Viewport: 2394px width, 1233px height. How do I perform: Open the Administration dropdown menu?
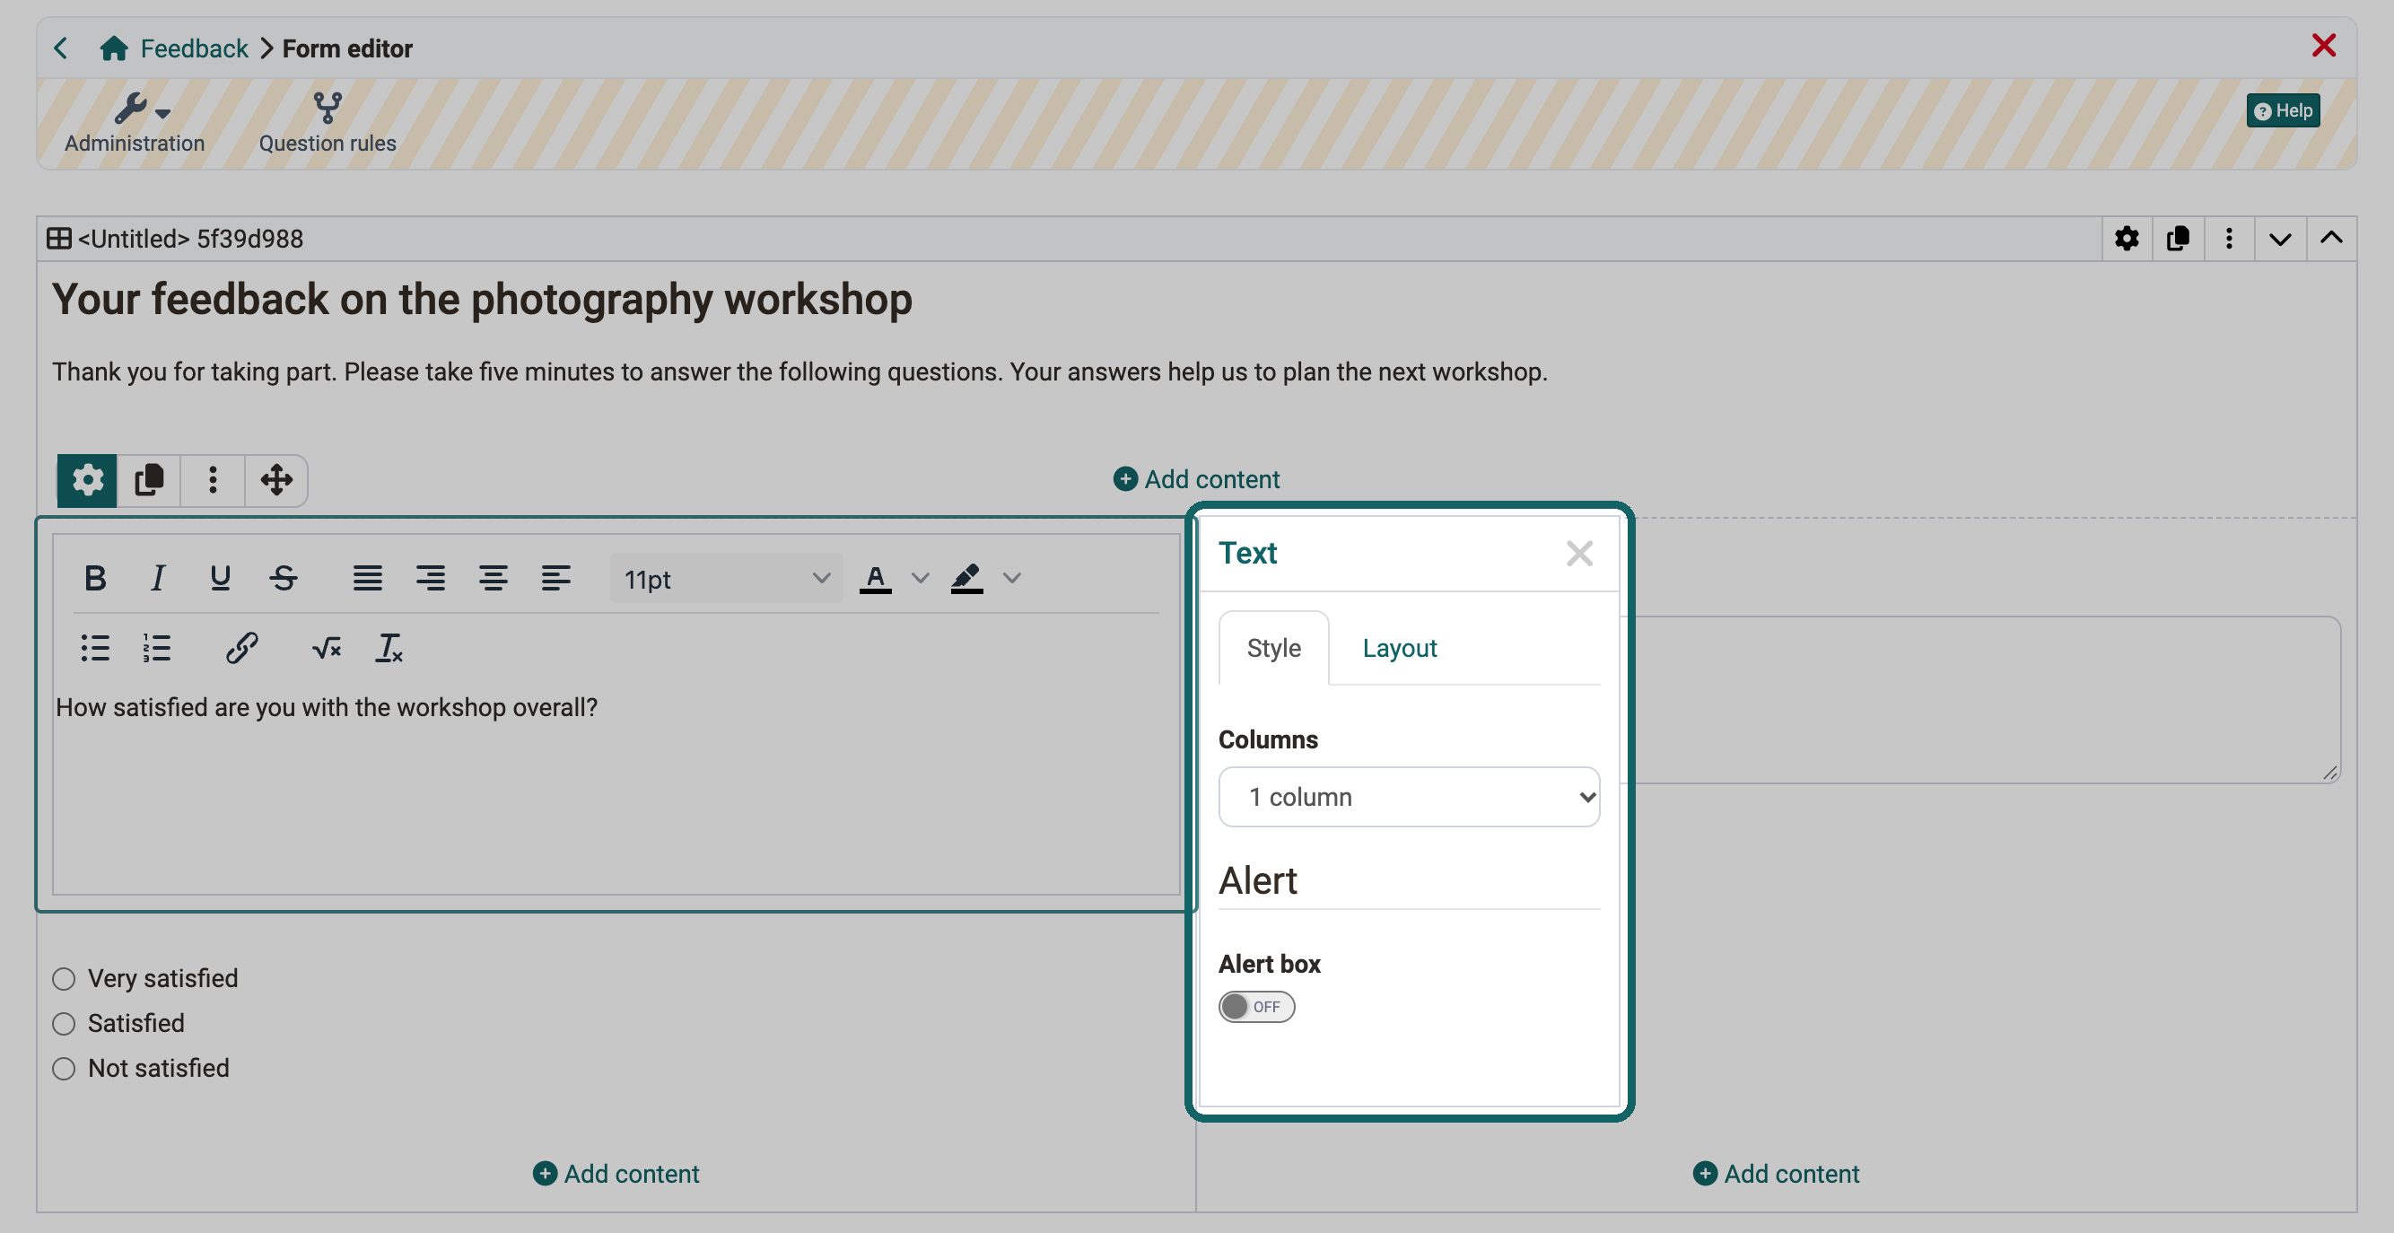(135, 123)
